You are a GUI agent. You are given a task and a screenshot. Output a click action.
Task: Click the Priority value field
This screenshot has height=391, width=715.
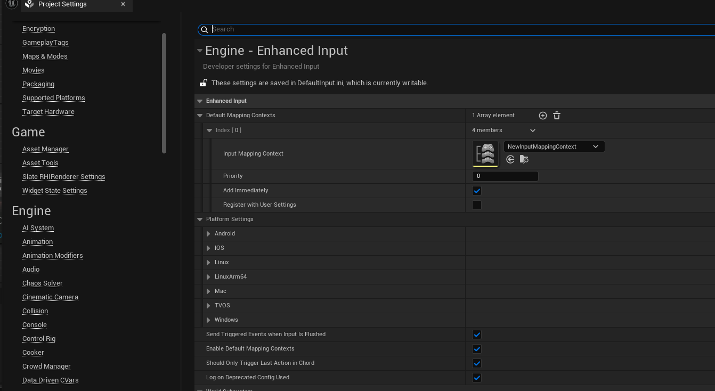click(505, 176)
